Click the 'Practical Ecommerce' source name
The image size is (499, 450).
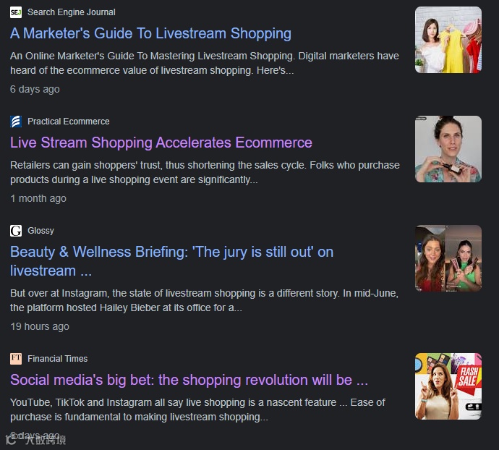tap(69, 122)
